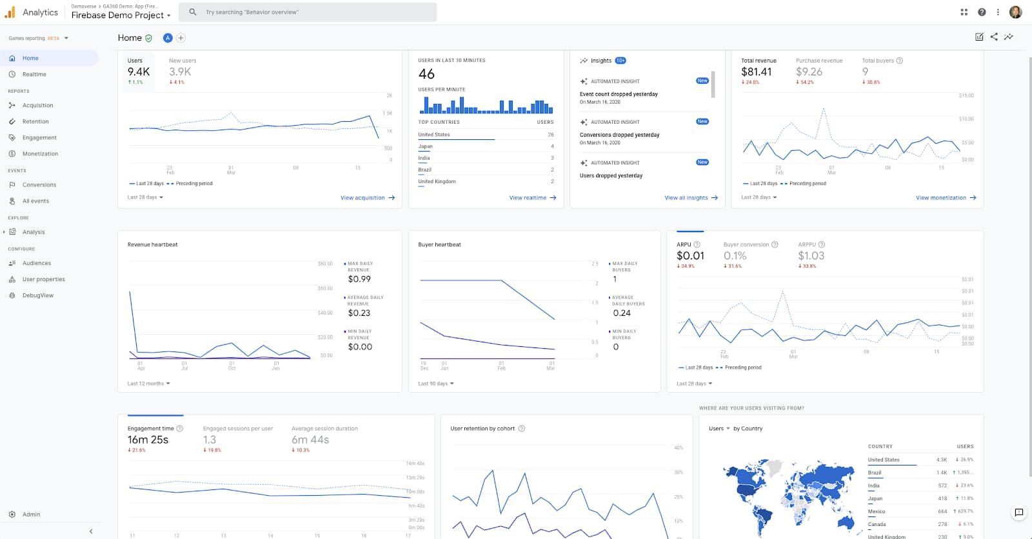Open the apps grid icon

point(964,12)
